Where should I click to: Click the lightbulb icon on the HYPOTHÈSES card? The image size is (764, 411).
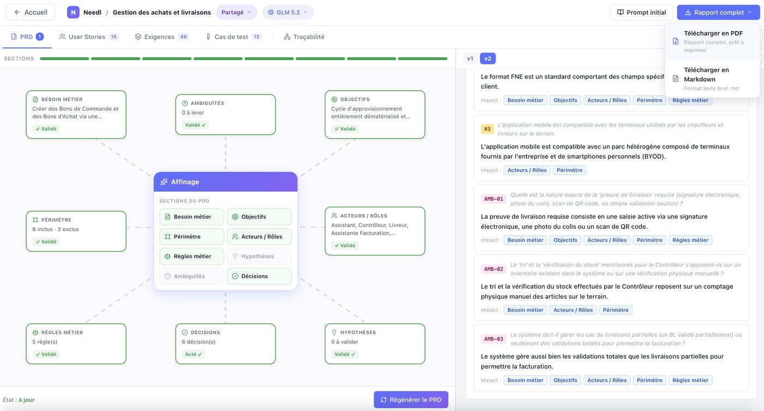tap(335, 332)
